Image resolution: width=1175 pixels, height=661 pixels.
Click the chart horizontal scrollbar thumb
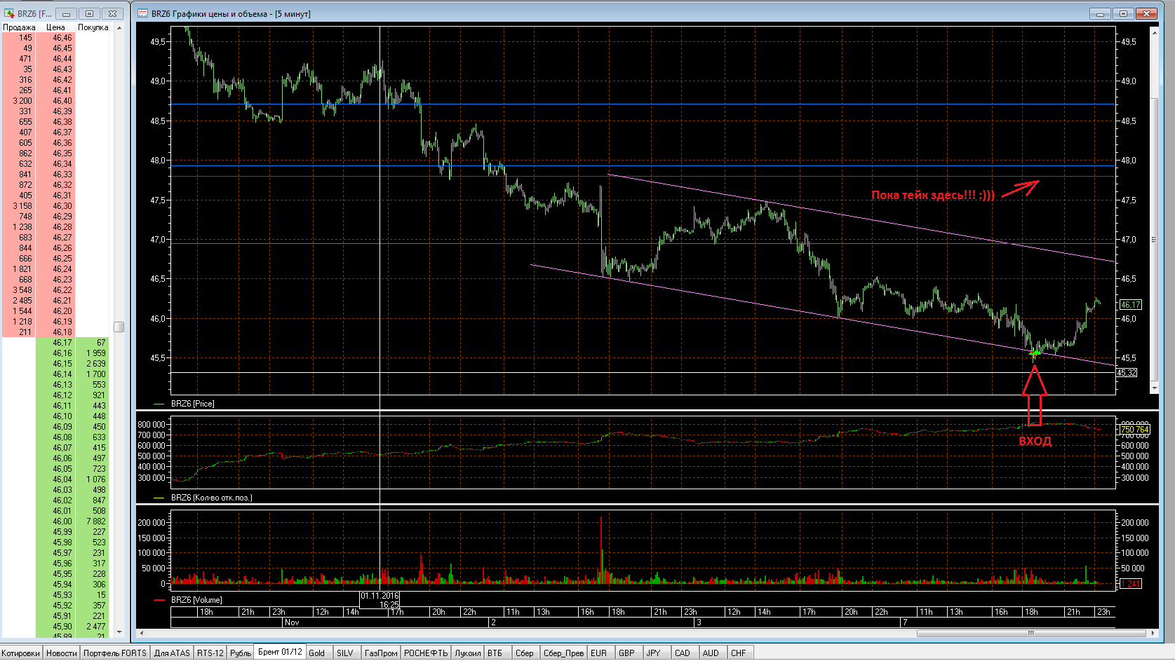click(x=1031, y=633)
